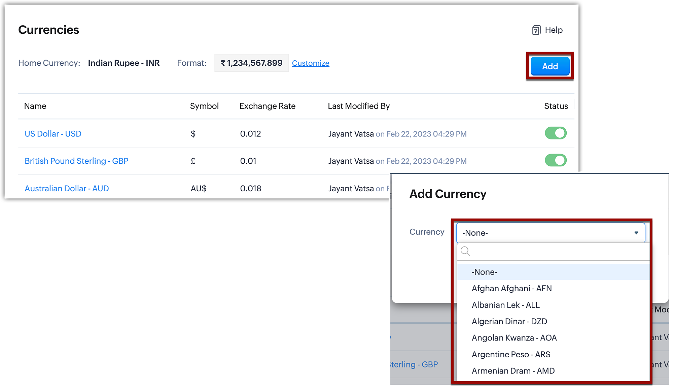Viewport: 673px width, 389px height.
Task: Pick Algerian Dinar - DZD from list
Action: click(509, 321)
